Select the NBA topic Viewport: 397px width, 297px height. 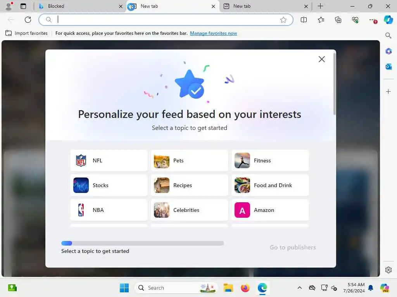[109, 210]
